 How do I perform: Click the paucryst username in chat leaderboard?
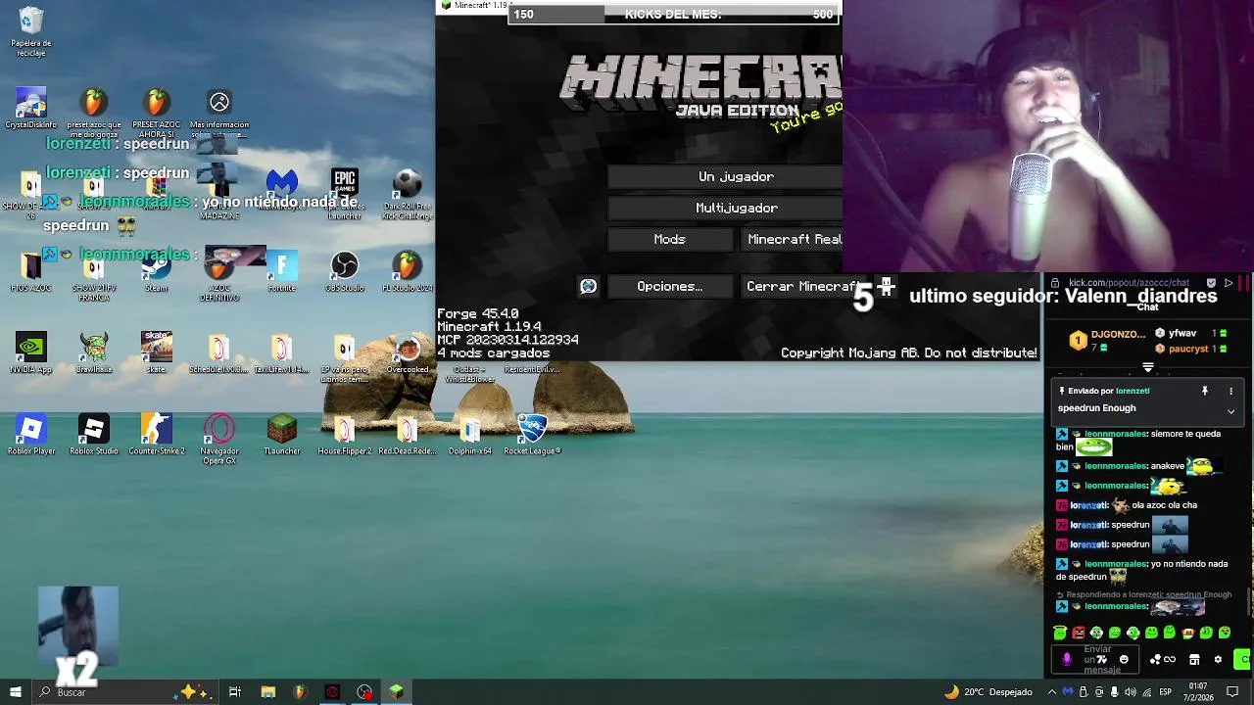pos(1188,349)
